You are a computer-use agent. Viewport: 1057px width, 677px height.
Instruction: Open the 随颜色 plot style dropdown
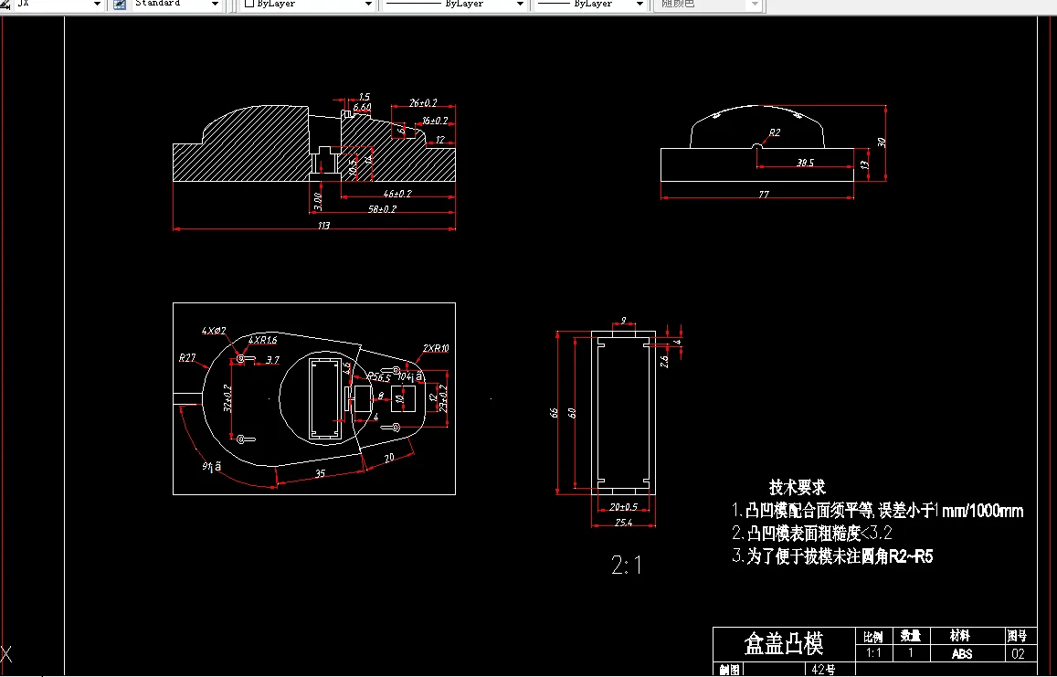755,4
